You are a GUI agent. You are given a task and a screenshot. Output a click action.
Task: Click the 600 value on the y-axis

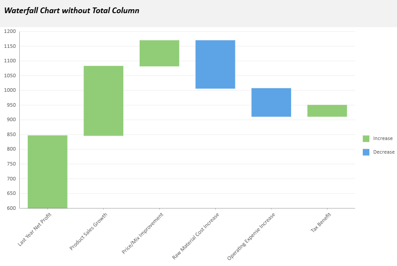(11, 208)
